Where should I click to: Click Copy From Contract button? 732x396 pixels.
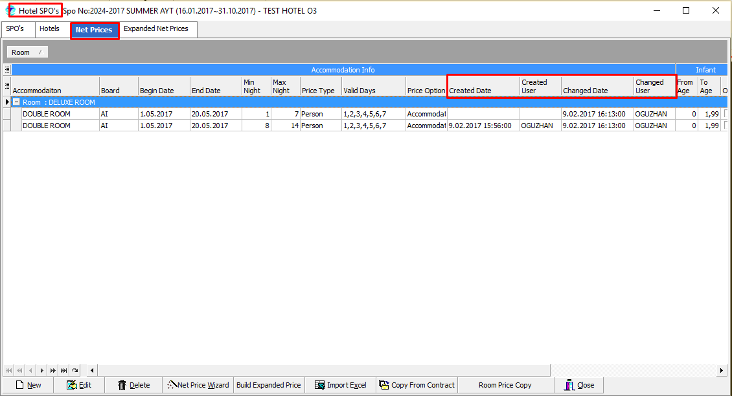pos(416,385)
